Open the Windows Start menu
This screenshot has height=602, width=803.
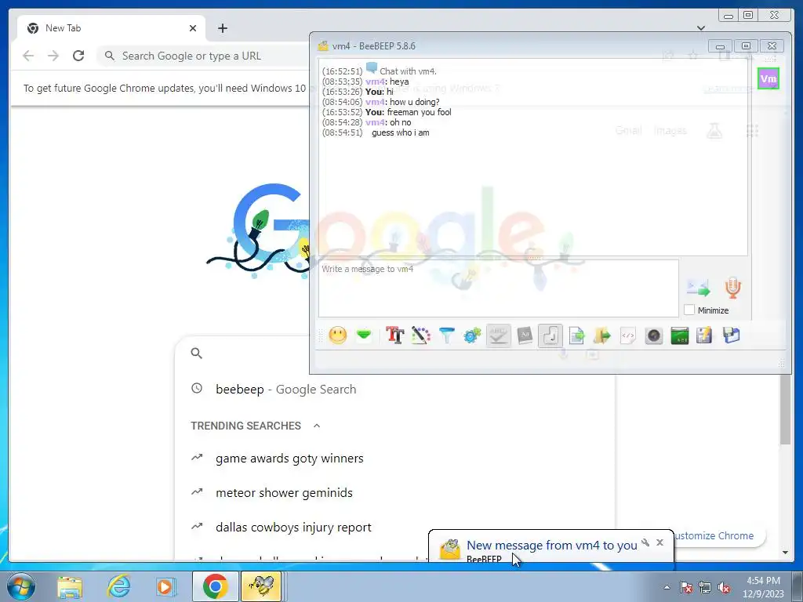[20, 586]
